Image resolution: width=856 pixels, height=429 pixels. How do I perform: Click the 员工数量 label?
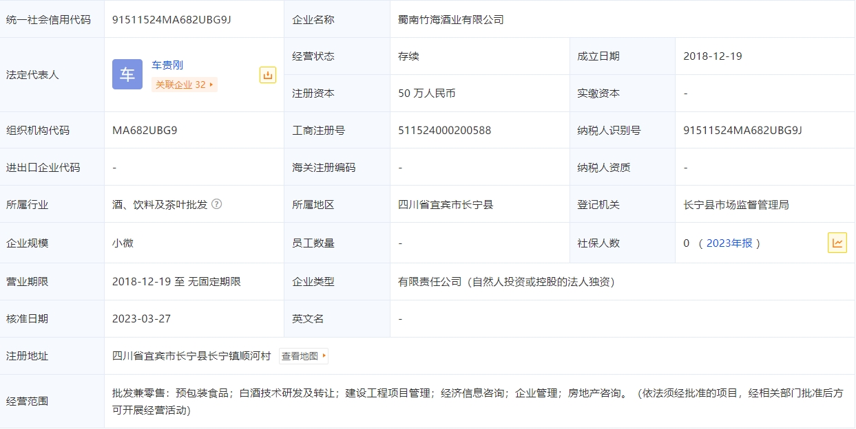click(313, 243)
